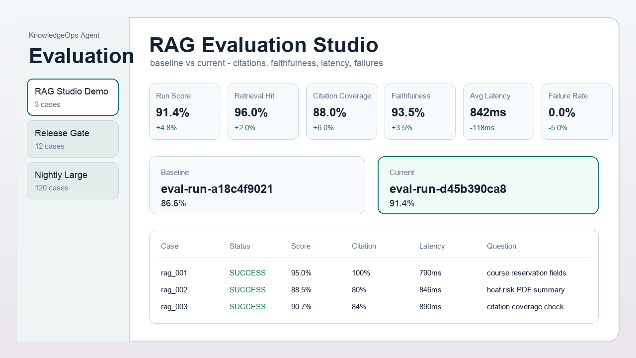The width and height of the screenshot is (636, 358).
Task: Click current run ID eval-run-d45b390ca8
Action: (x=448, y=189)
